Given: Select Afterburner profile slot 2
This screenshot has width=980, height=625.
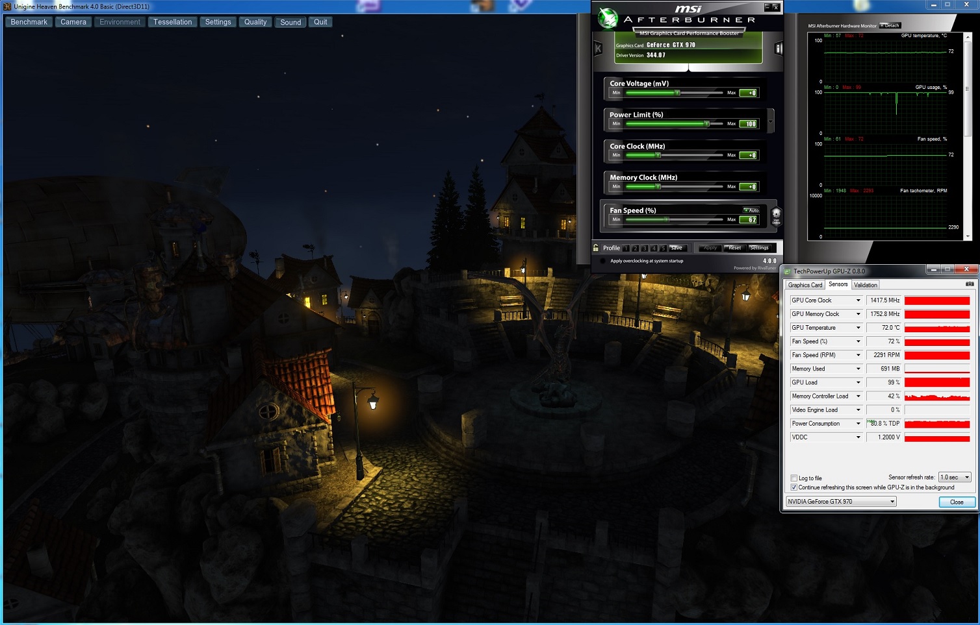Looking at the screenshot, I should tap(636, 248).
